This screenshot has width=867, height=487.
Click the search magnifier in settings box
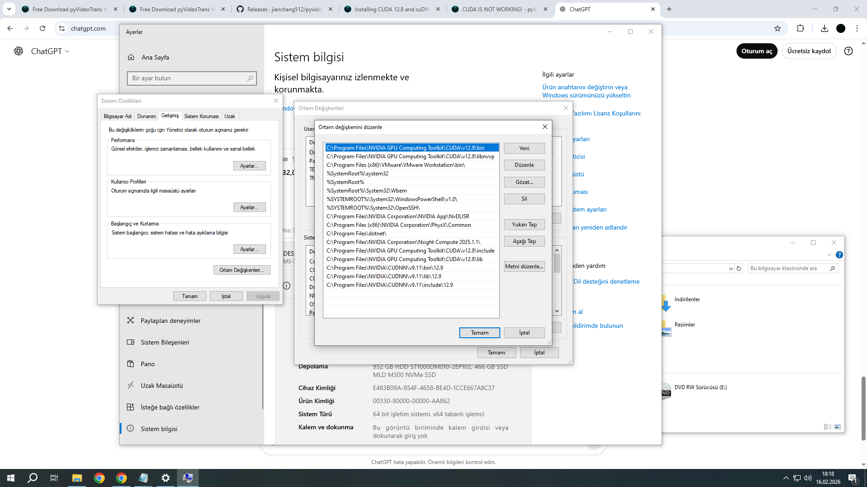point(250,78)
